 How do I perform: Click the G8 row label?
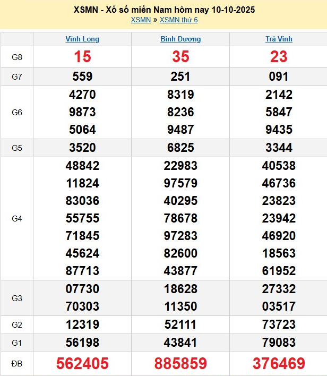(x=17, y=57)
